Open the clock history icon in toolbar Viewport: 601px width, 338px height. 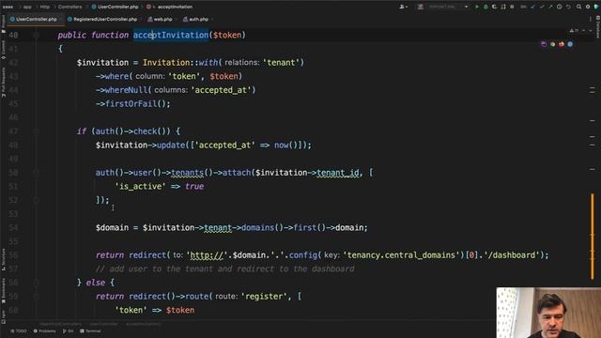[x=560, y=7]
